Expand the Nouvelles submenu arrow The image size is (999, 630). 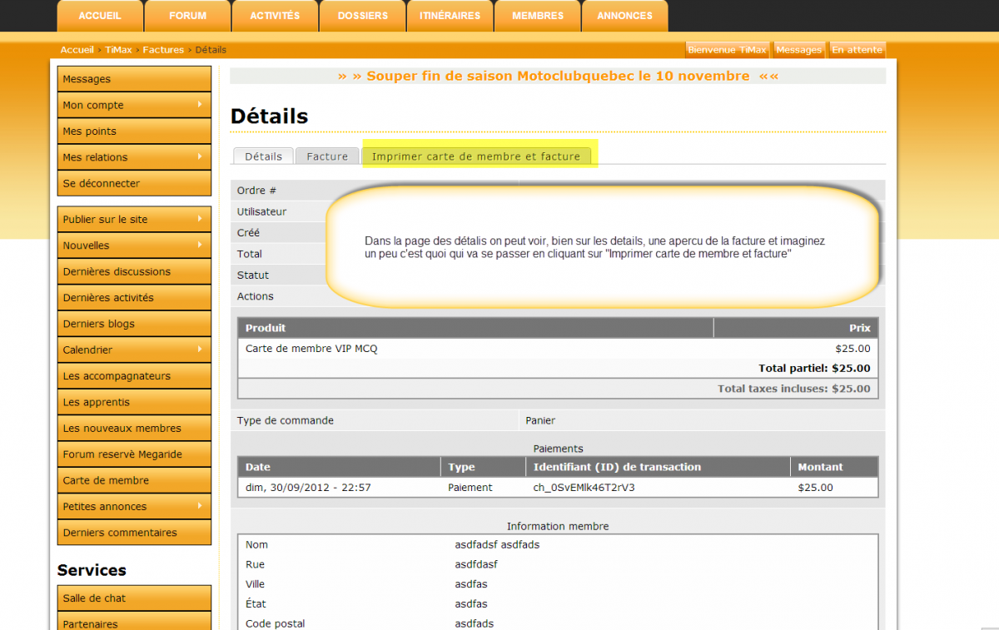(x=200, y=245)
